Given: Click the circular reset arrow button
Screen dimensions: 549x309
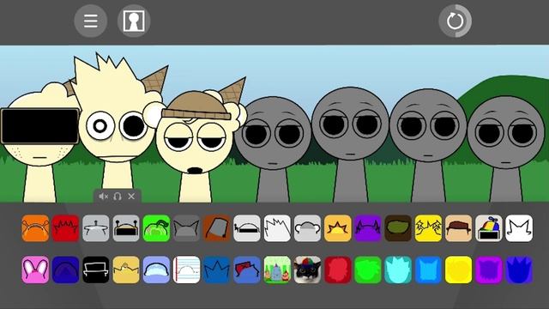Looking at the screenshot, I should 455,21.
